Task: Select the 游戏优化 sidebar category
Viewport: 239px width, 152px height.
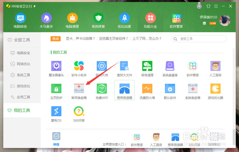Action: 22,86
